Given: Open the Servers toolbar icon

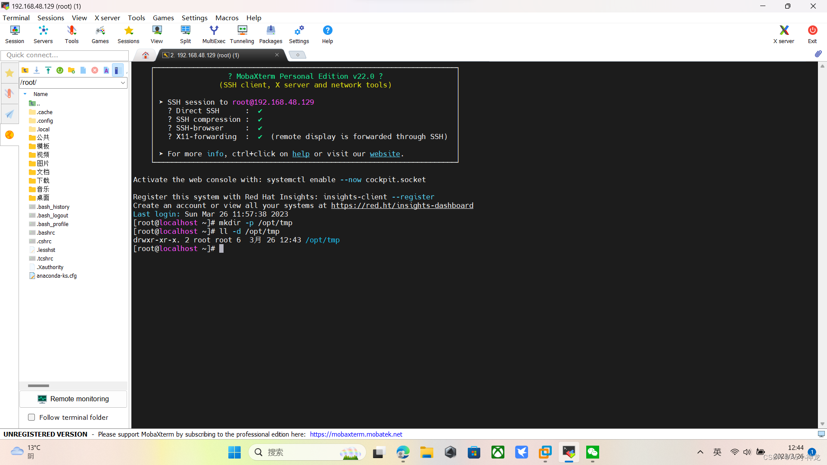Looking at the screenshot, I should (x=43, y=34).
